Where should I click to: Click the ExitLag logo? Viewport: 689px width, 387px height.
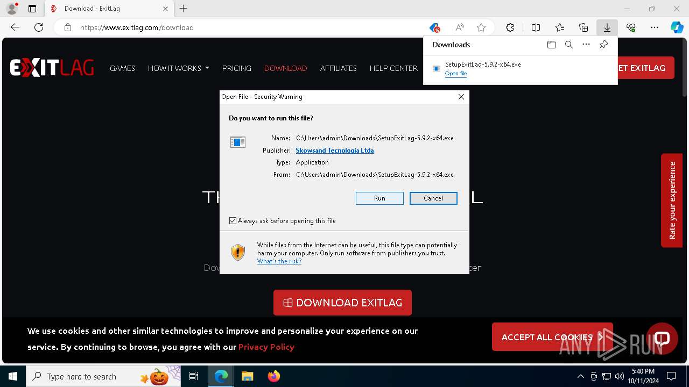point(52,68)
